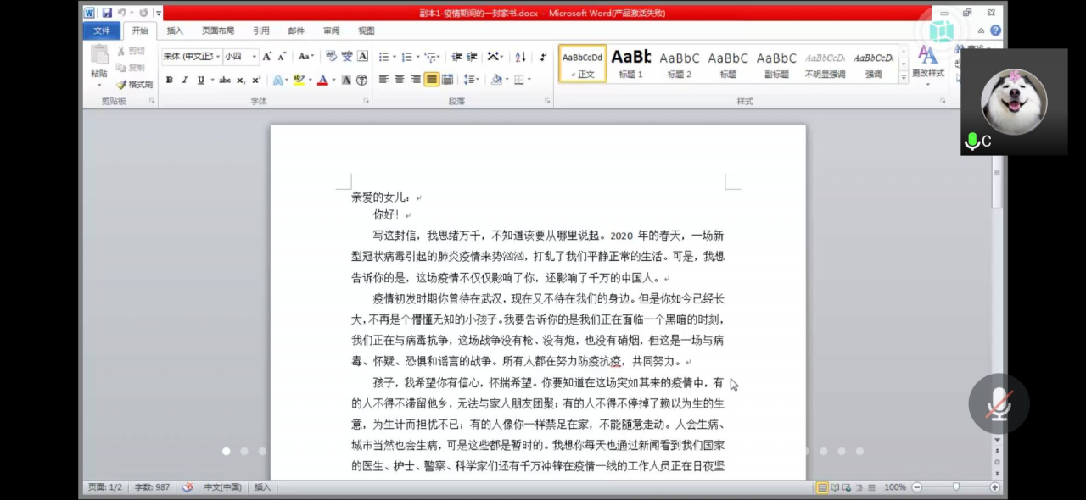Open the 页面布局 (Page Layout) tab
The width and height of the screenshot is (1086, 500).
[217, 31]
